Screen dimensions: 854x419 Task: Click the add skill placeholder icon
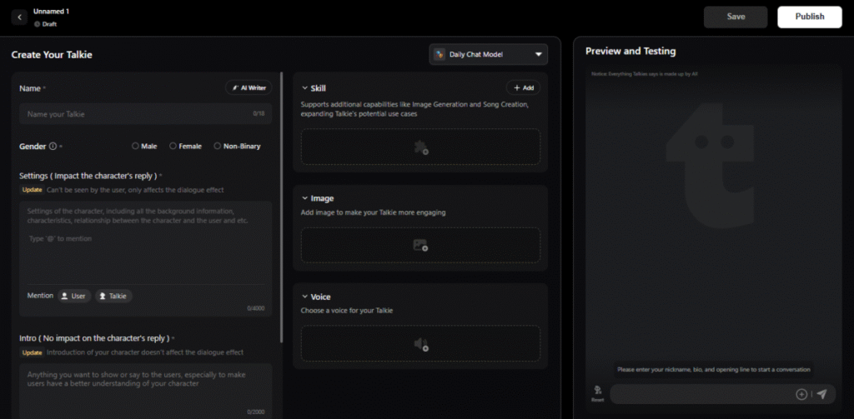point(420,147)
